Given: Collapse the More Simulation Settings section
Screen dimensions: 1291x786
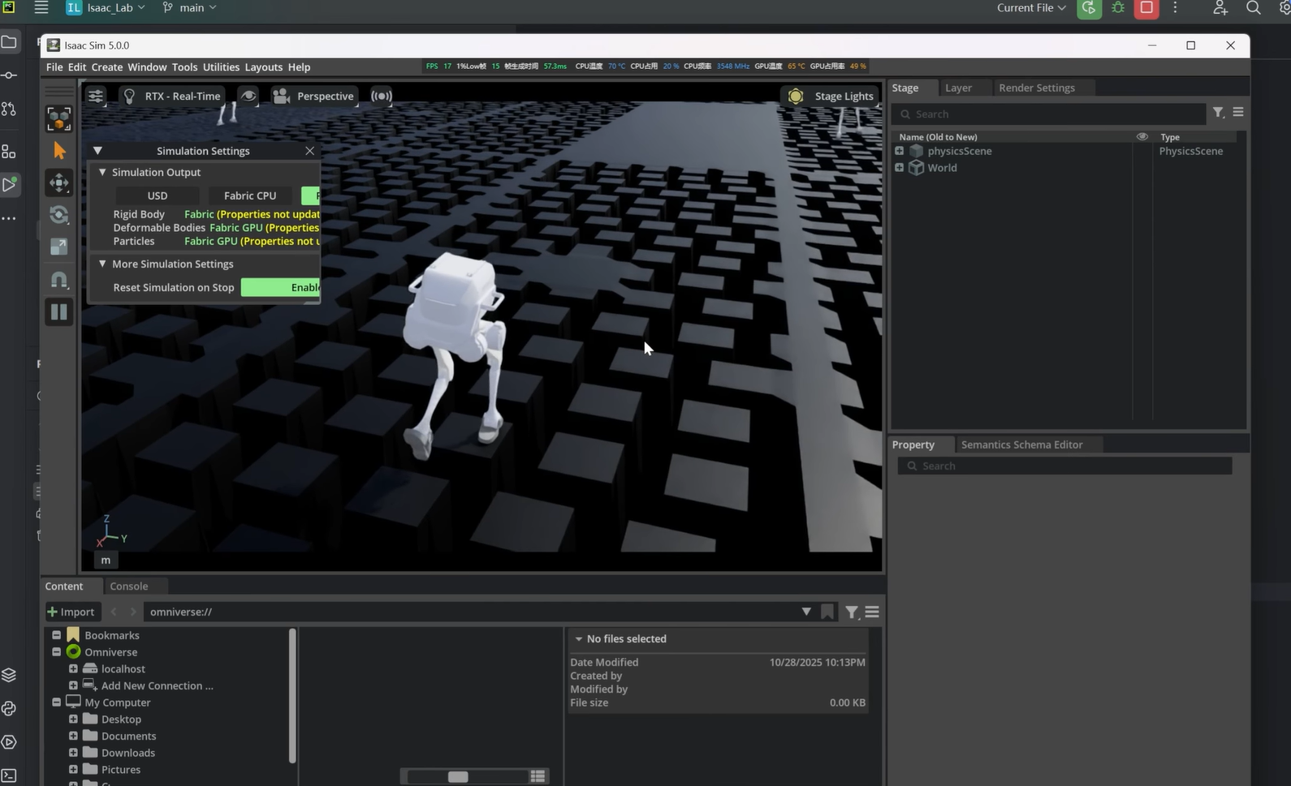Looking at the screenshot, I should tap(102, 264).
